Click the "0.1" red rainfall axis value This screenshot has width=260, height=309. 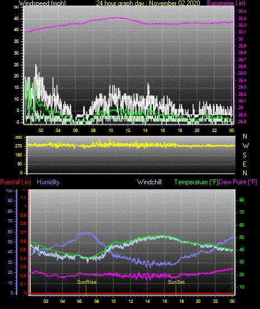[x=23, y=284]
